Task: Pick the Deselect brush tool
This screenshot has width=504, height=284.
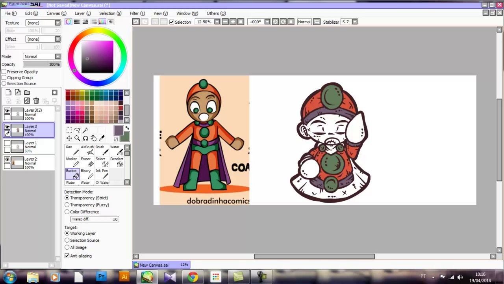Action: coord(116,162)
